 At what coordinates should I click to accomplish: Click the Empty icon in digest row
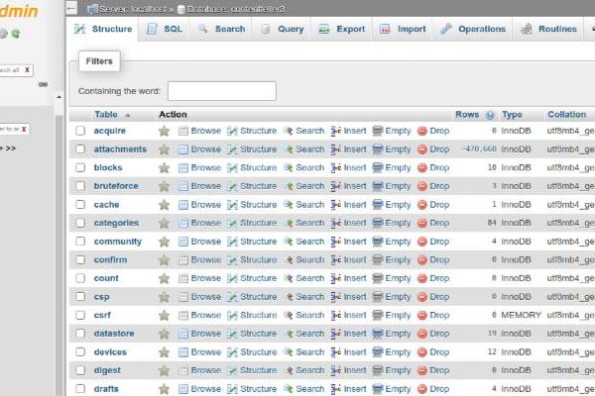[377, 370]
